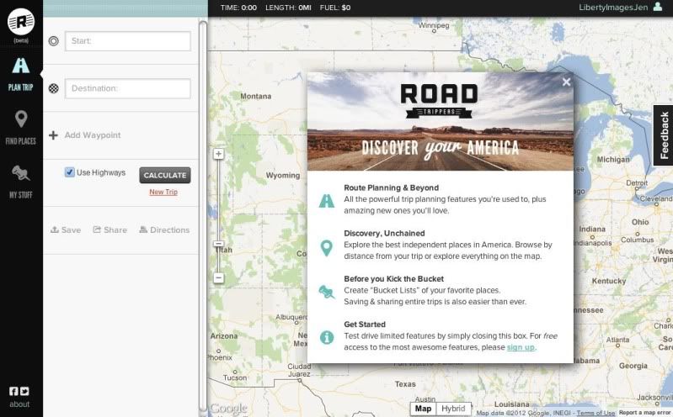673x417 pixels.
Task: Open the Facebook page icon
Action: coord(13,391)
